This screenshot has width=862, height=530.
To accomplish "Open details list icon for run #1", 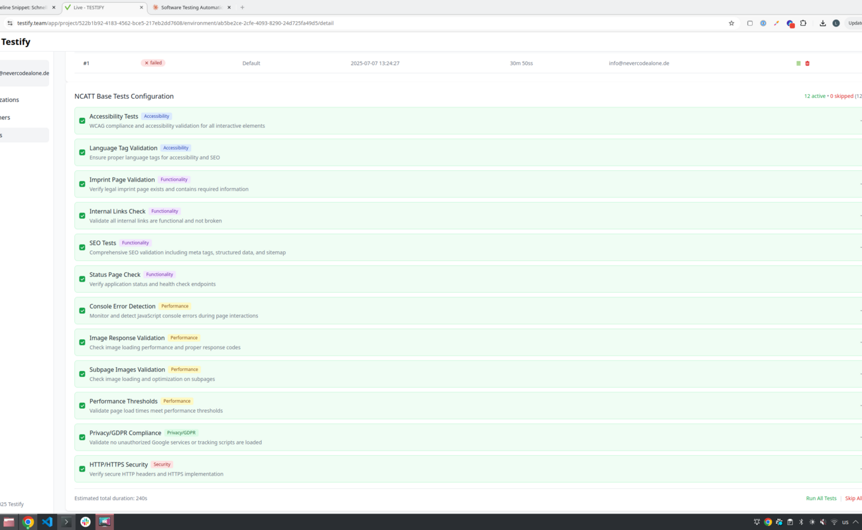I will pos(798,64).
